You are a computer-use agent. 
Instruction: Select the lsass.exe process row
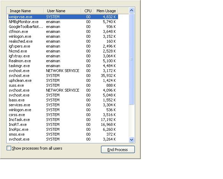click(17, 100)
